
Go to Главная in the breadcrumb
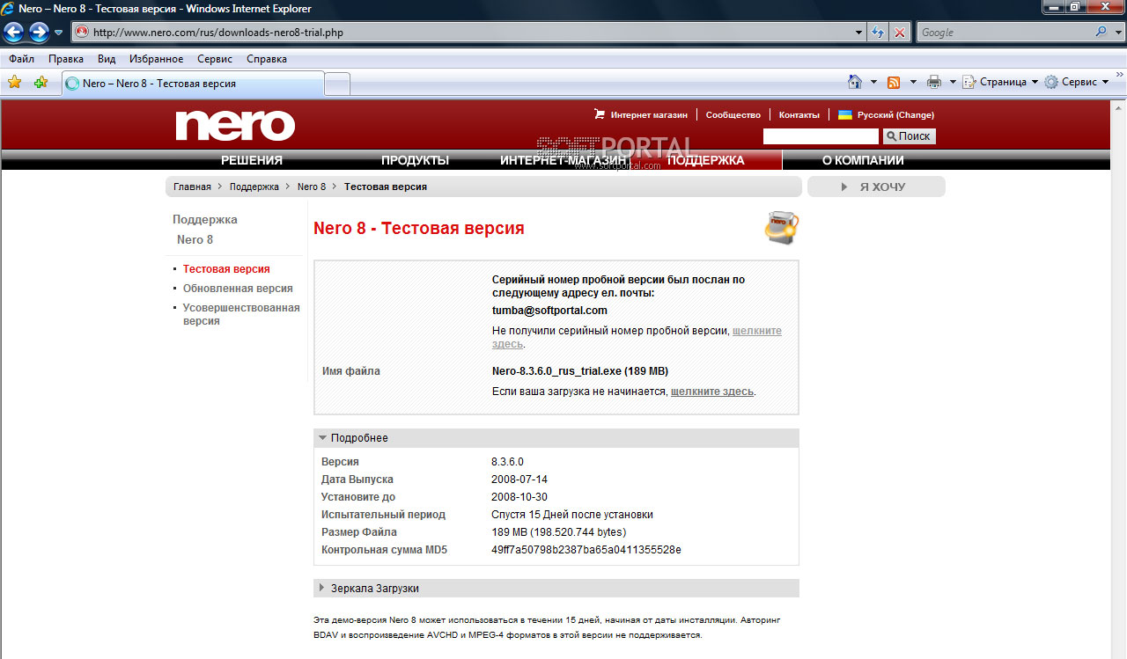(192, 187)
